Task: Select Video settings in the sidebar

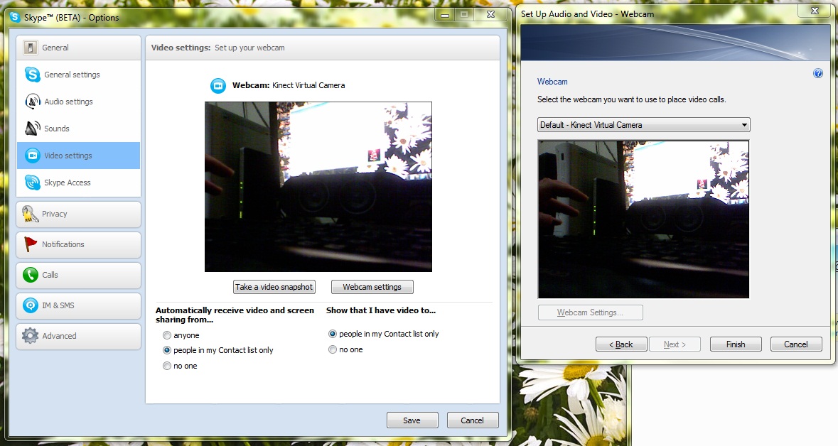Action: pyautogui.click(x=79, y=156)
